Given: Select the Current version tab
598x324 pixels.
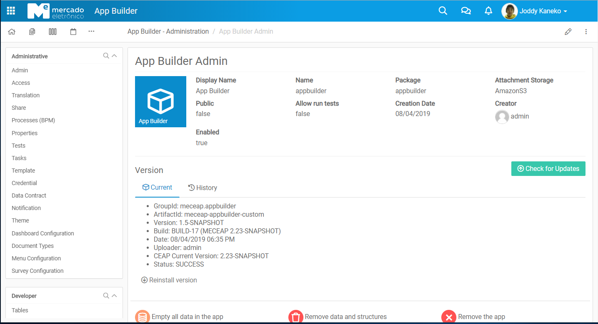Looking at the screenshot, I should [x=157, y=188].
